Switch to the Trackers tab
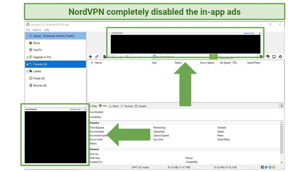Viewport: 306px width, 172px height. [127, 106]
